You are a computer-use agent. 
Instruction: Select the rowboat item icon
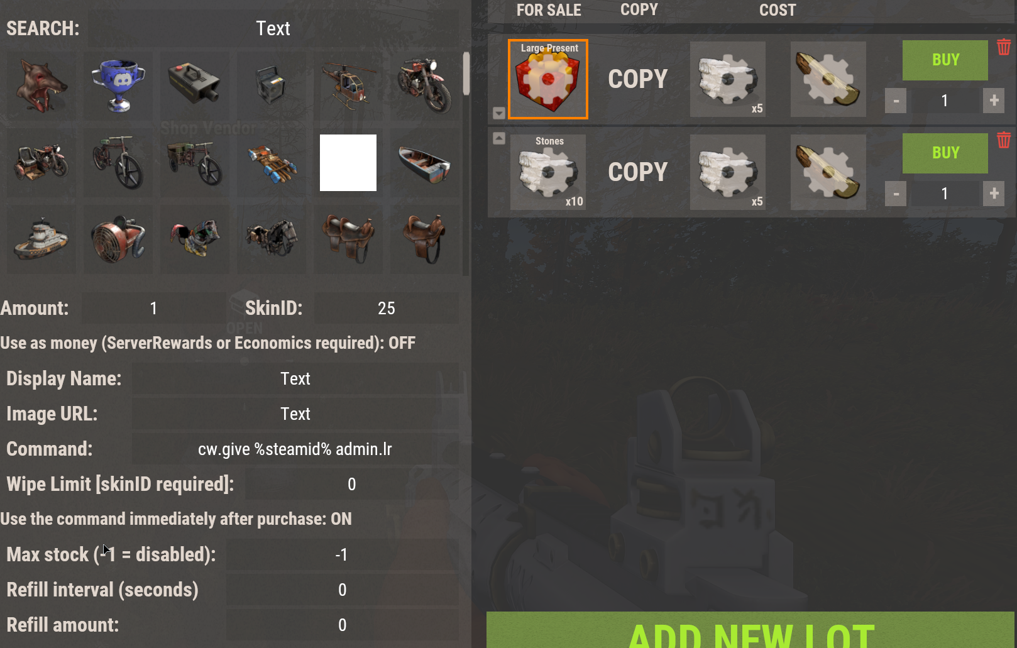coord(425,163)
